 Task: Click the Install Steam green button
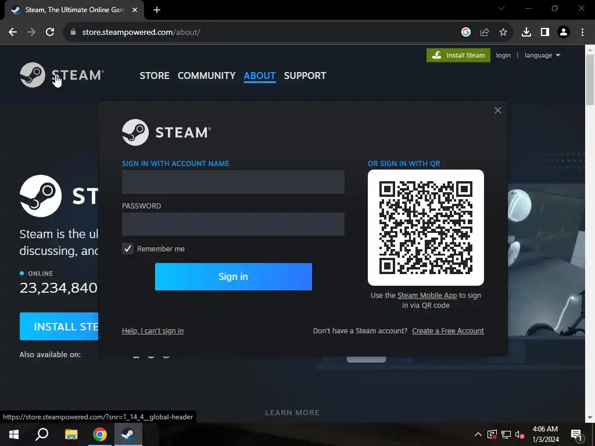(458, 55)
